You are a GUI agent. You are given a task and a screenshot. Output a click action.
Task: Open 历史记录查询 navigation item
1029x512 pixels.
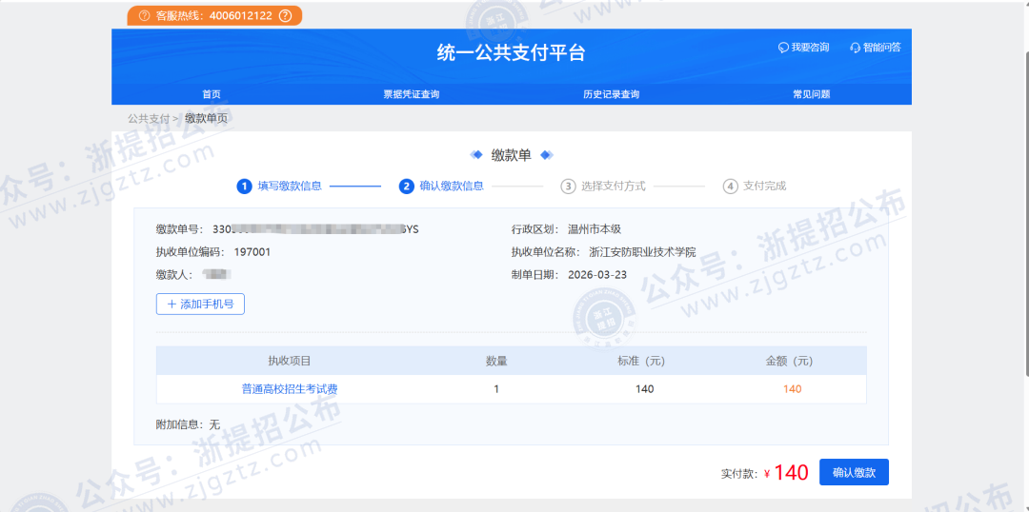pyautogui.click(x=611, y=94)
